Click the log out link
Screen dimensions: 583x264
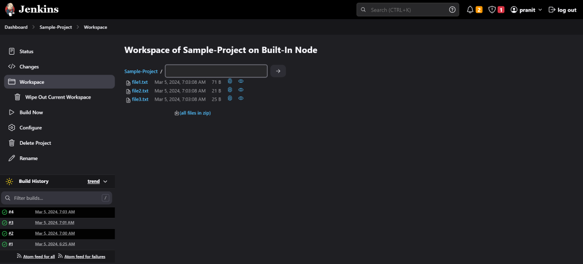(x=562, y=10)
